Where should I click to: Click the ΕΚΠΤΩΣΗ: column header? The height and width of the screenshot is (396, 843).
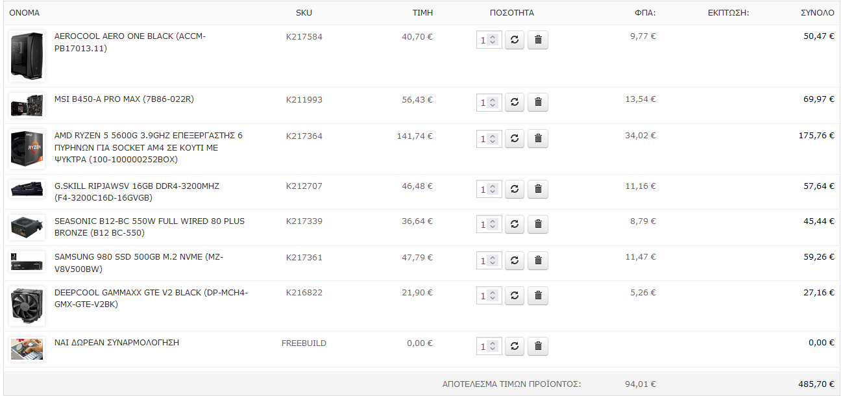tap(729, 12)
